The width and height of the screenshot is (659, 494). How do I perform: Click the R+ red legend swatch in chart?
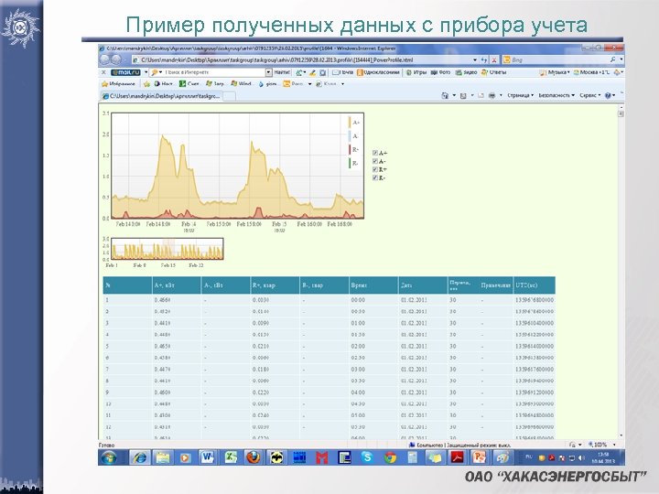350,149
